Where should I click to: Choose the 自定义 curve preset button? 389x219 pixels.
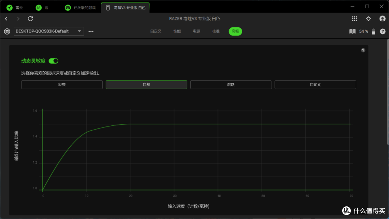click(315, 85)
